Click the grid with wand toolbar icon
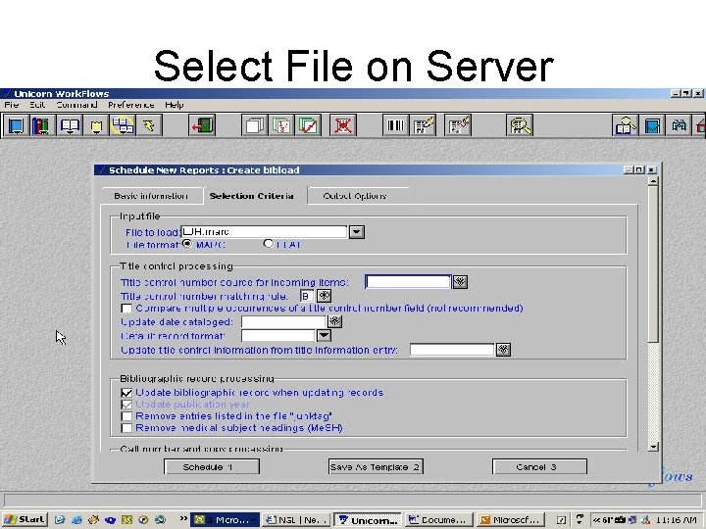 tap(458, 125)
